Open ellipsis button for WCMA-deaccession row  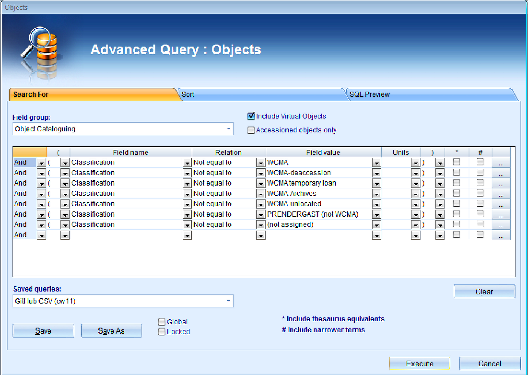pyautogui.click(x=501, y=173)
